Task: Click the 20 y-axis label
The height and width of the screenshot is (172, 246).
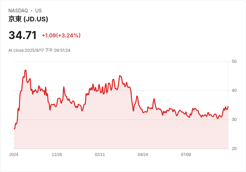Action: pos(234,149)
